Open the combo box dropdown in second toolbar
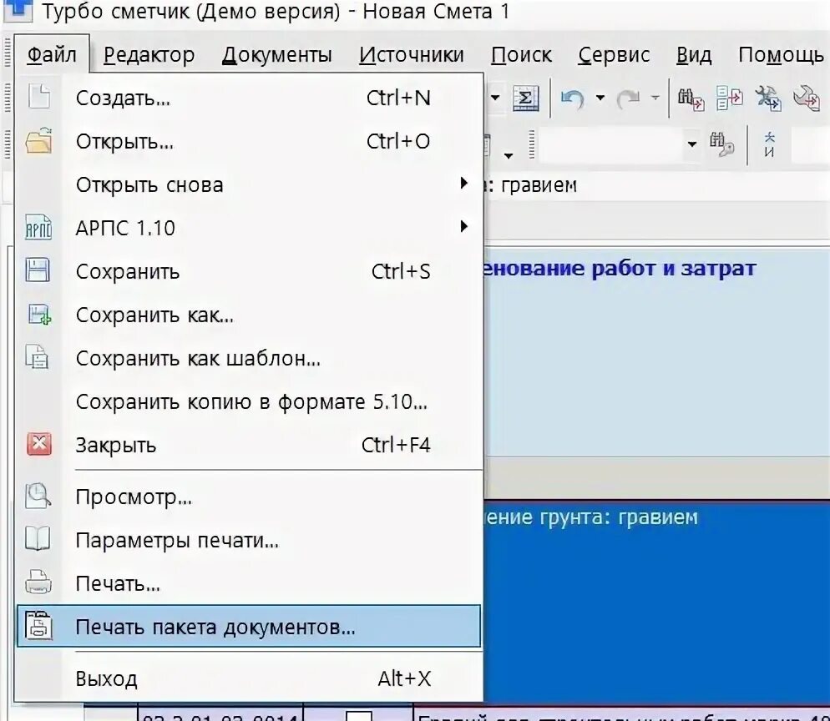The width and height of the screenshot is (830, 721). [691, 144]
